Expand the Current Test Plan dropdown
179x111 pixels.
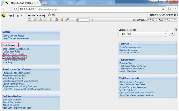[x=143, y=34]
